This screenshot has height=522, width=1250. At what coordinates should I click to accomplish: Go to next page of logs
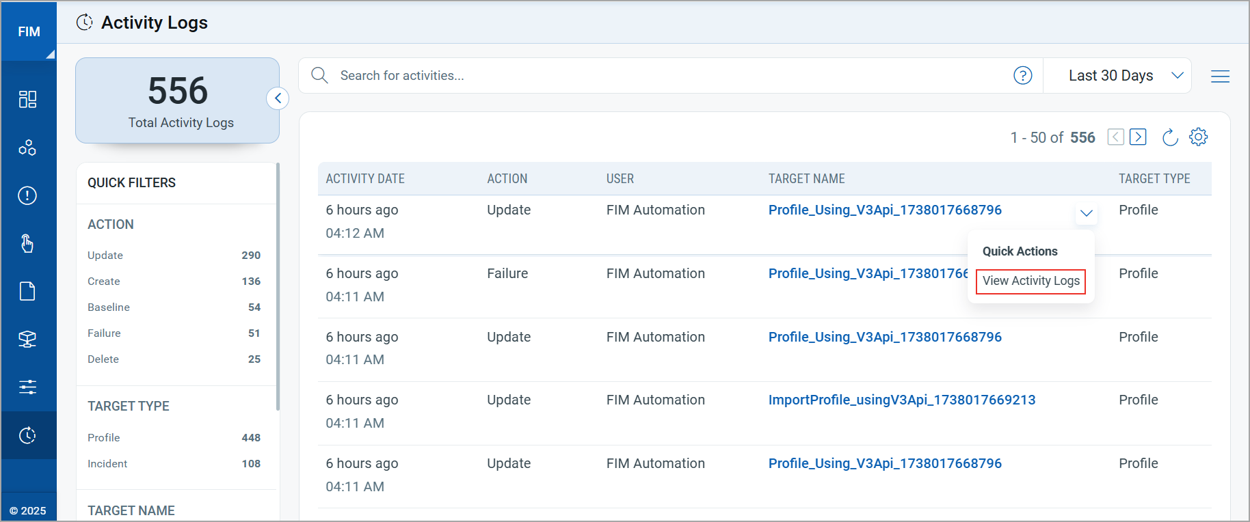click(x=1138, y=137)
